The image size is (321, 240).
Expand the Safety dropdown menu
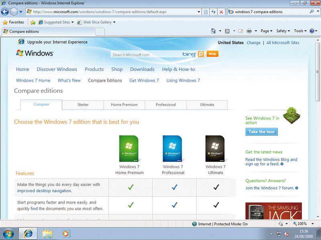coord(283,31)
